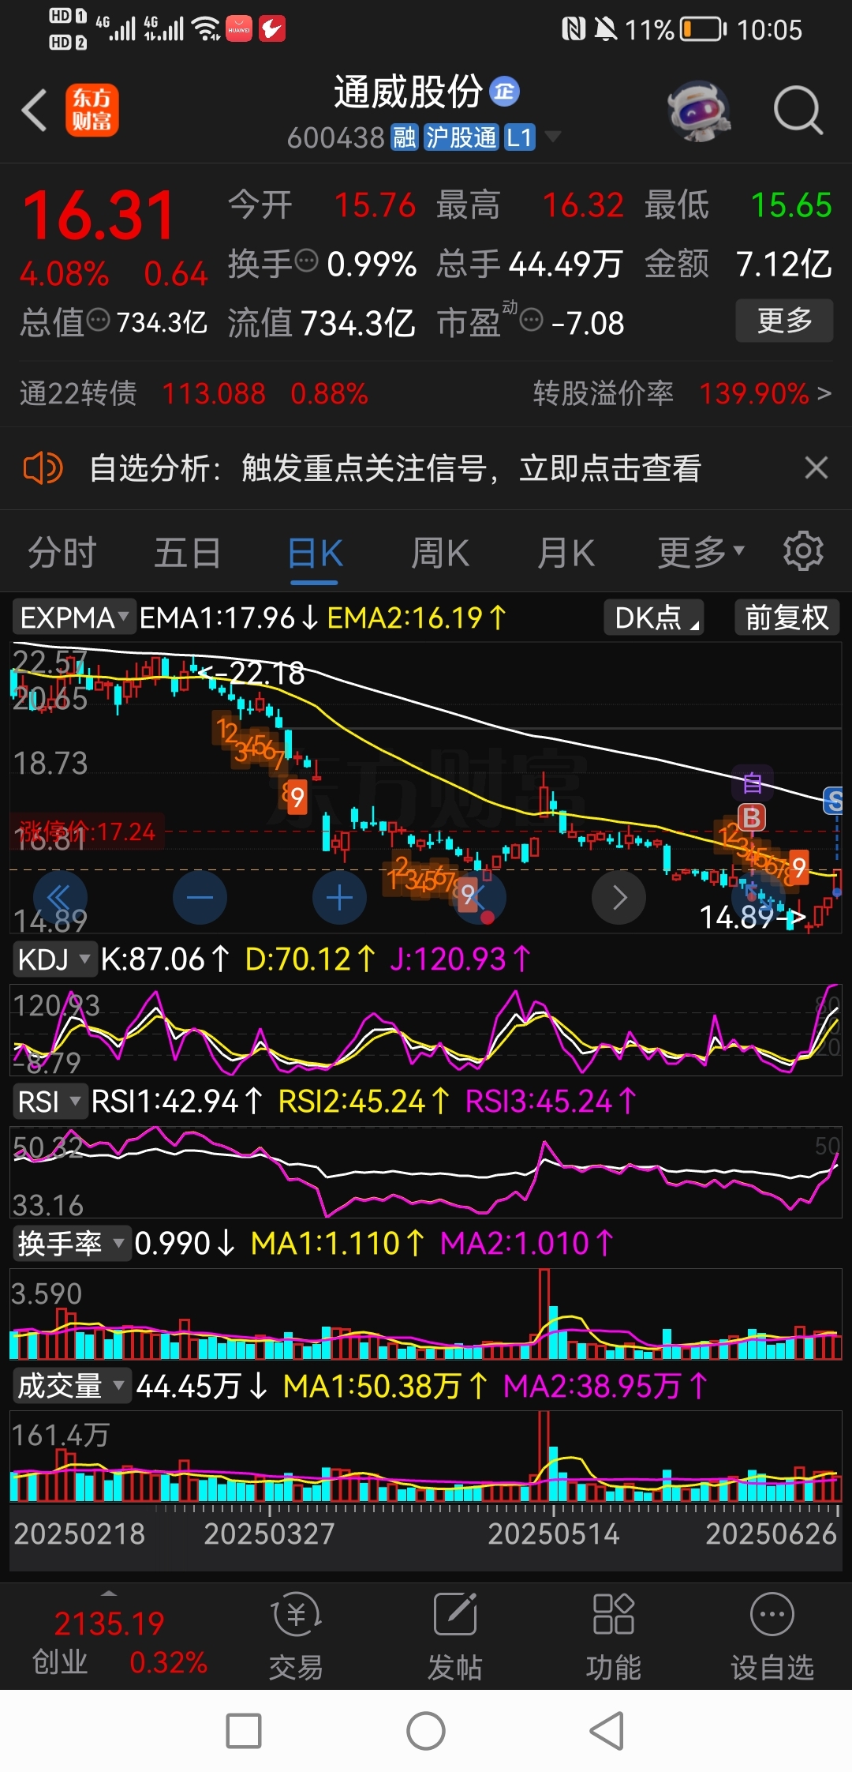Image resolution: width=852 pixels, height=1772 pixels.
Task: Tap the 沪股通 tag
Action: (x=461, y=137)
